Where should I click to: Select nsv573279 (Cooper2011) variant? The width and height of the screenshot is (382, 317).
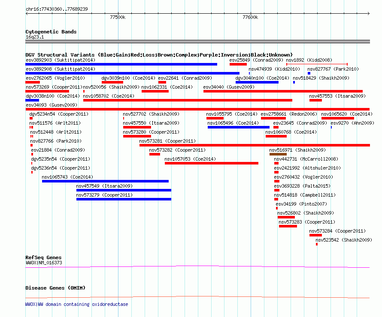pyautogui.click(x=104, y=195)
